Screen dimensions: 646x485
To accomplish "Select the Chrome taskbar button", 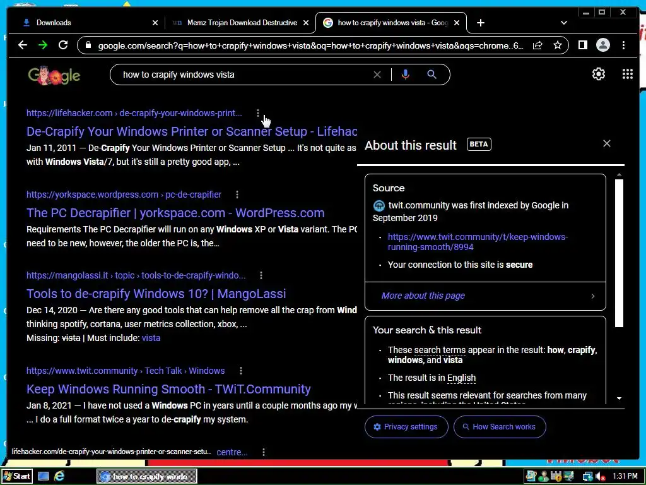I will 146,476.
